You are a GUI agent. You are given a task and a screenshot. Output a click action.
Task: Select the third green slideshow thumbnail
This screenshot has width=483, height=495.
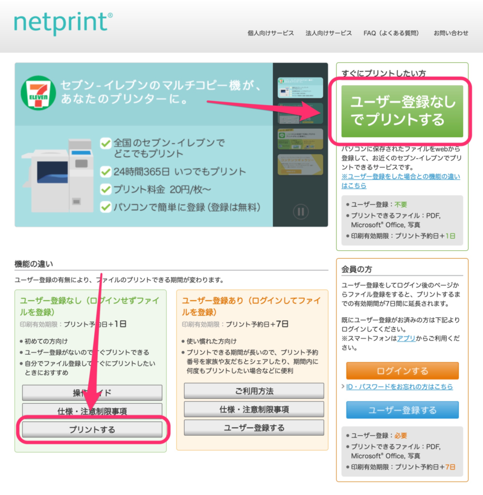tap(300, 139)
